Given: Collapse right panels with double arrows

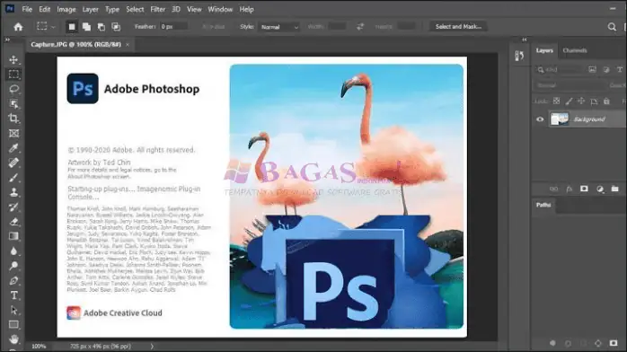Looking at the screenshot, I should coord(525,40).
